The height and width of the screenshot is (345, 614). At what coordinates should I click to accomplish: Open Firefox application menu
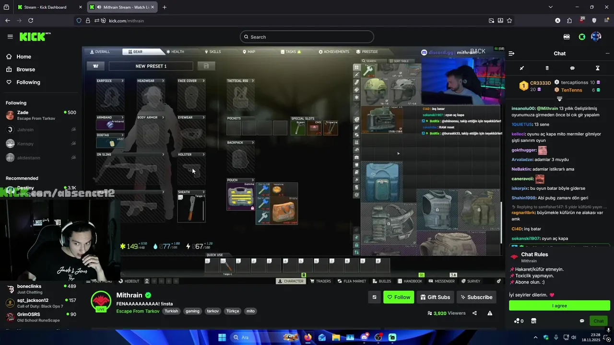tap(606, 21)
